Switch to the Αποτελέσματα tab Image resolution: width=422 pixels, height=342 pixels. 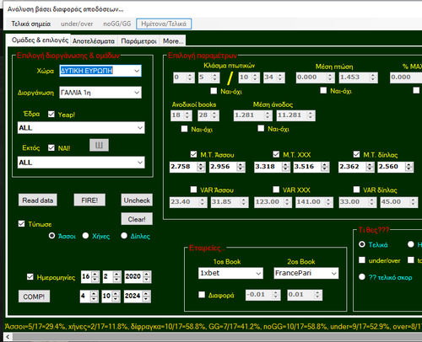coord(94,41)
